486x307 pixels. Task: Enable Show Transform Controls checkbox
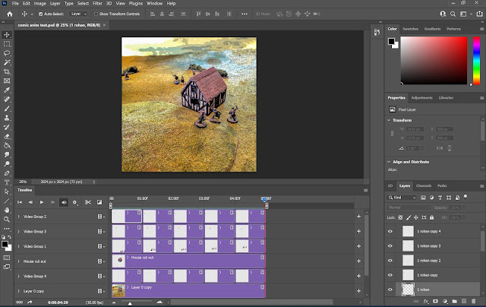[x=95, y=14]
